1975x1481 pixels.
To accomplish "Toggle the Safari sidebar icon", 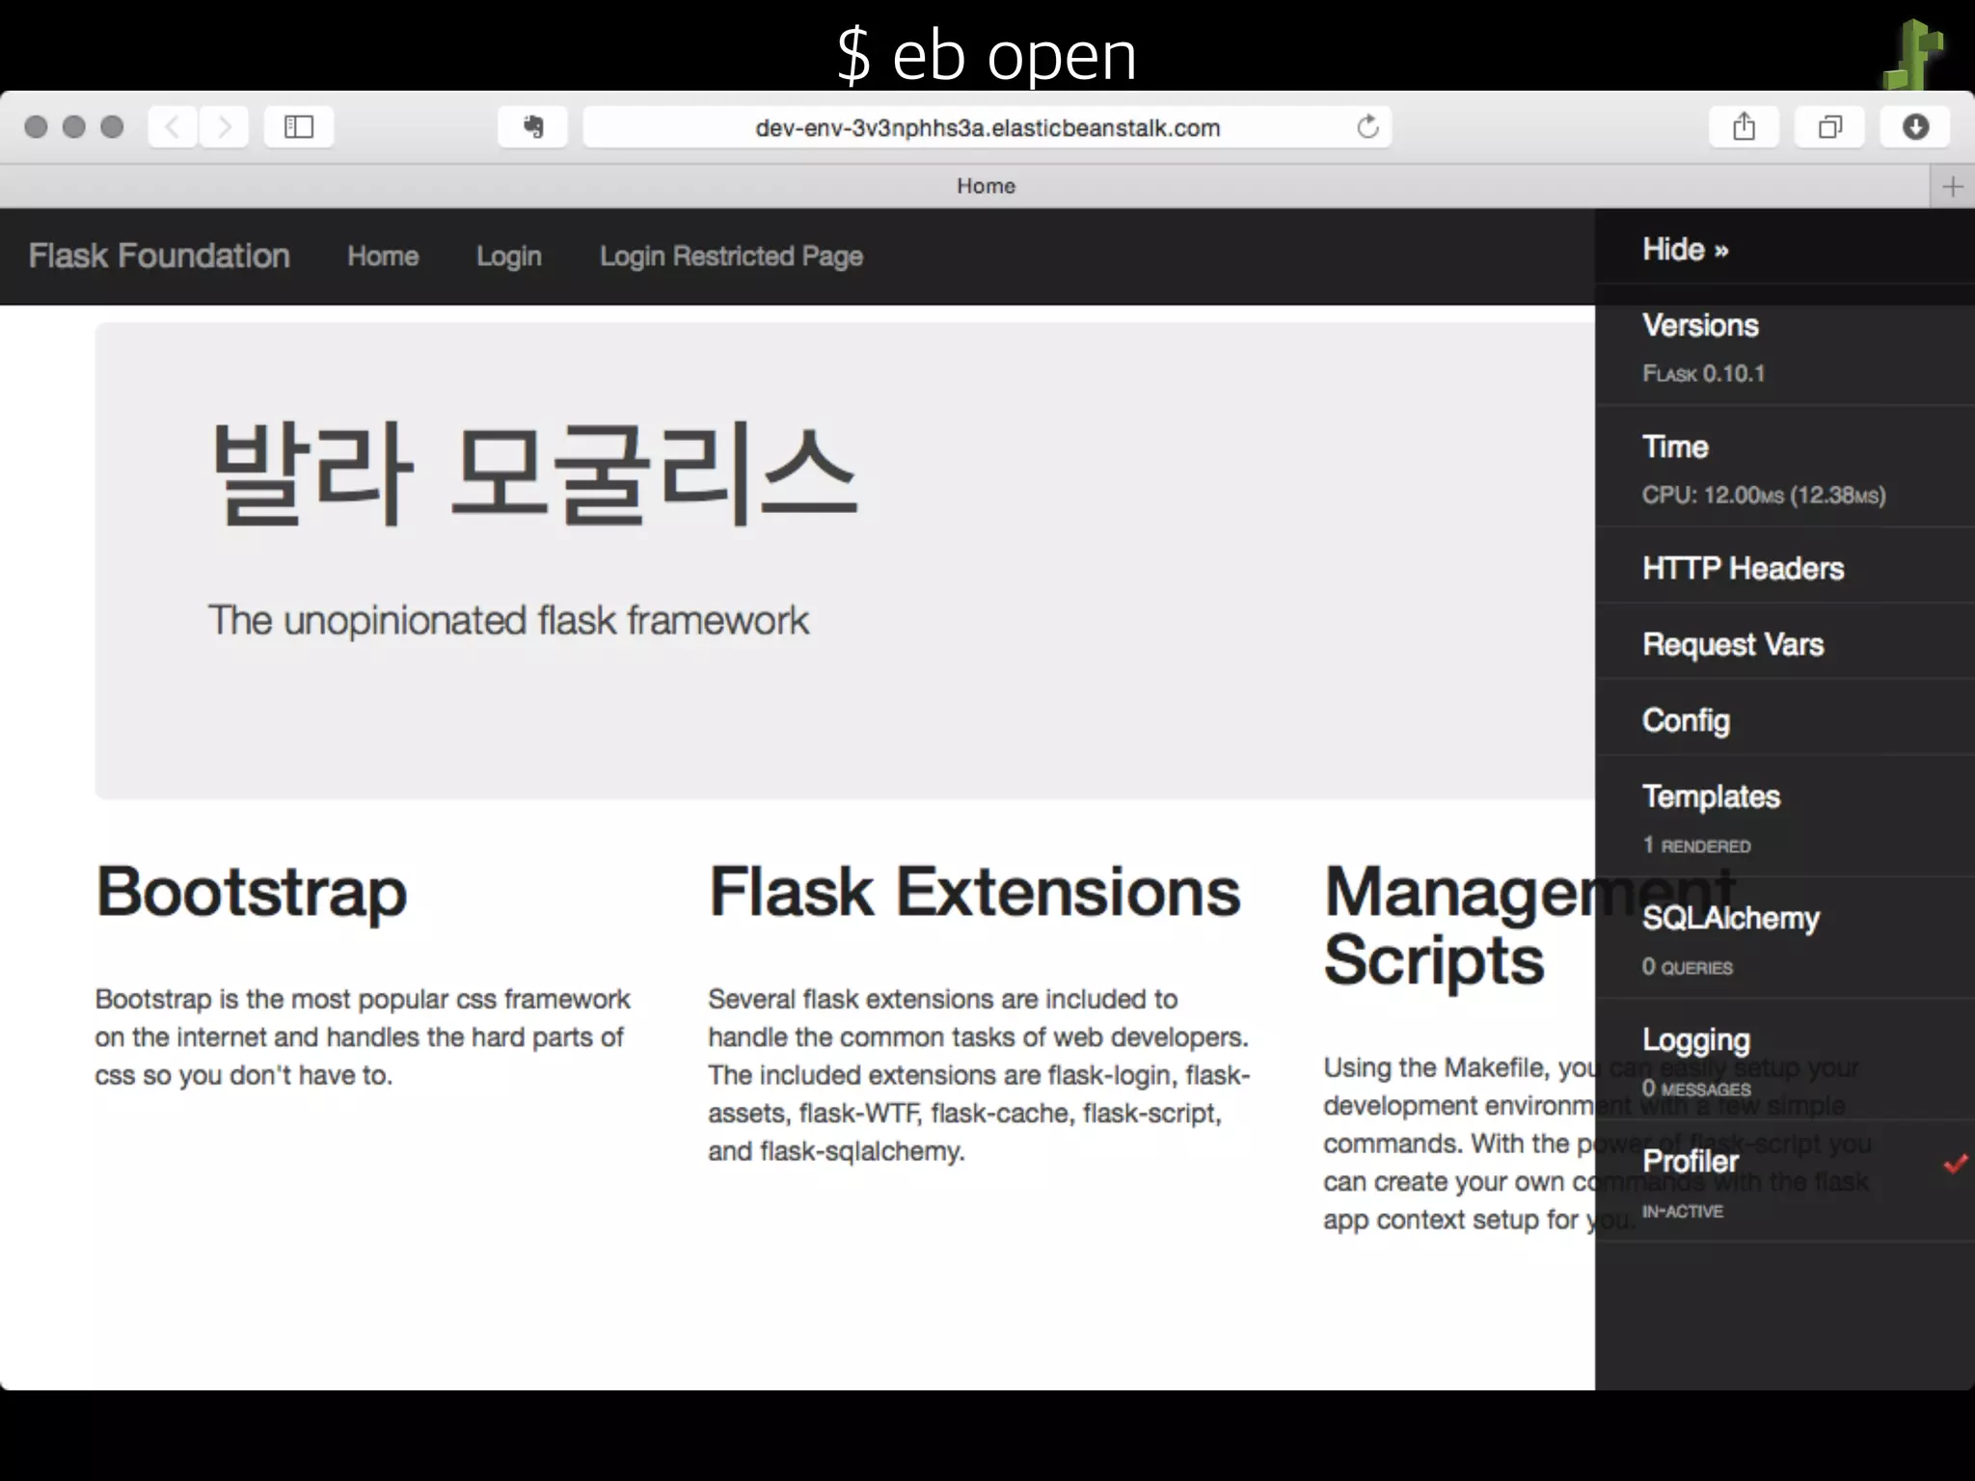I will [299, 127].
